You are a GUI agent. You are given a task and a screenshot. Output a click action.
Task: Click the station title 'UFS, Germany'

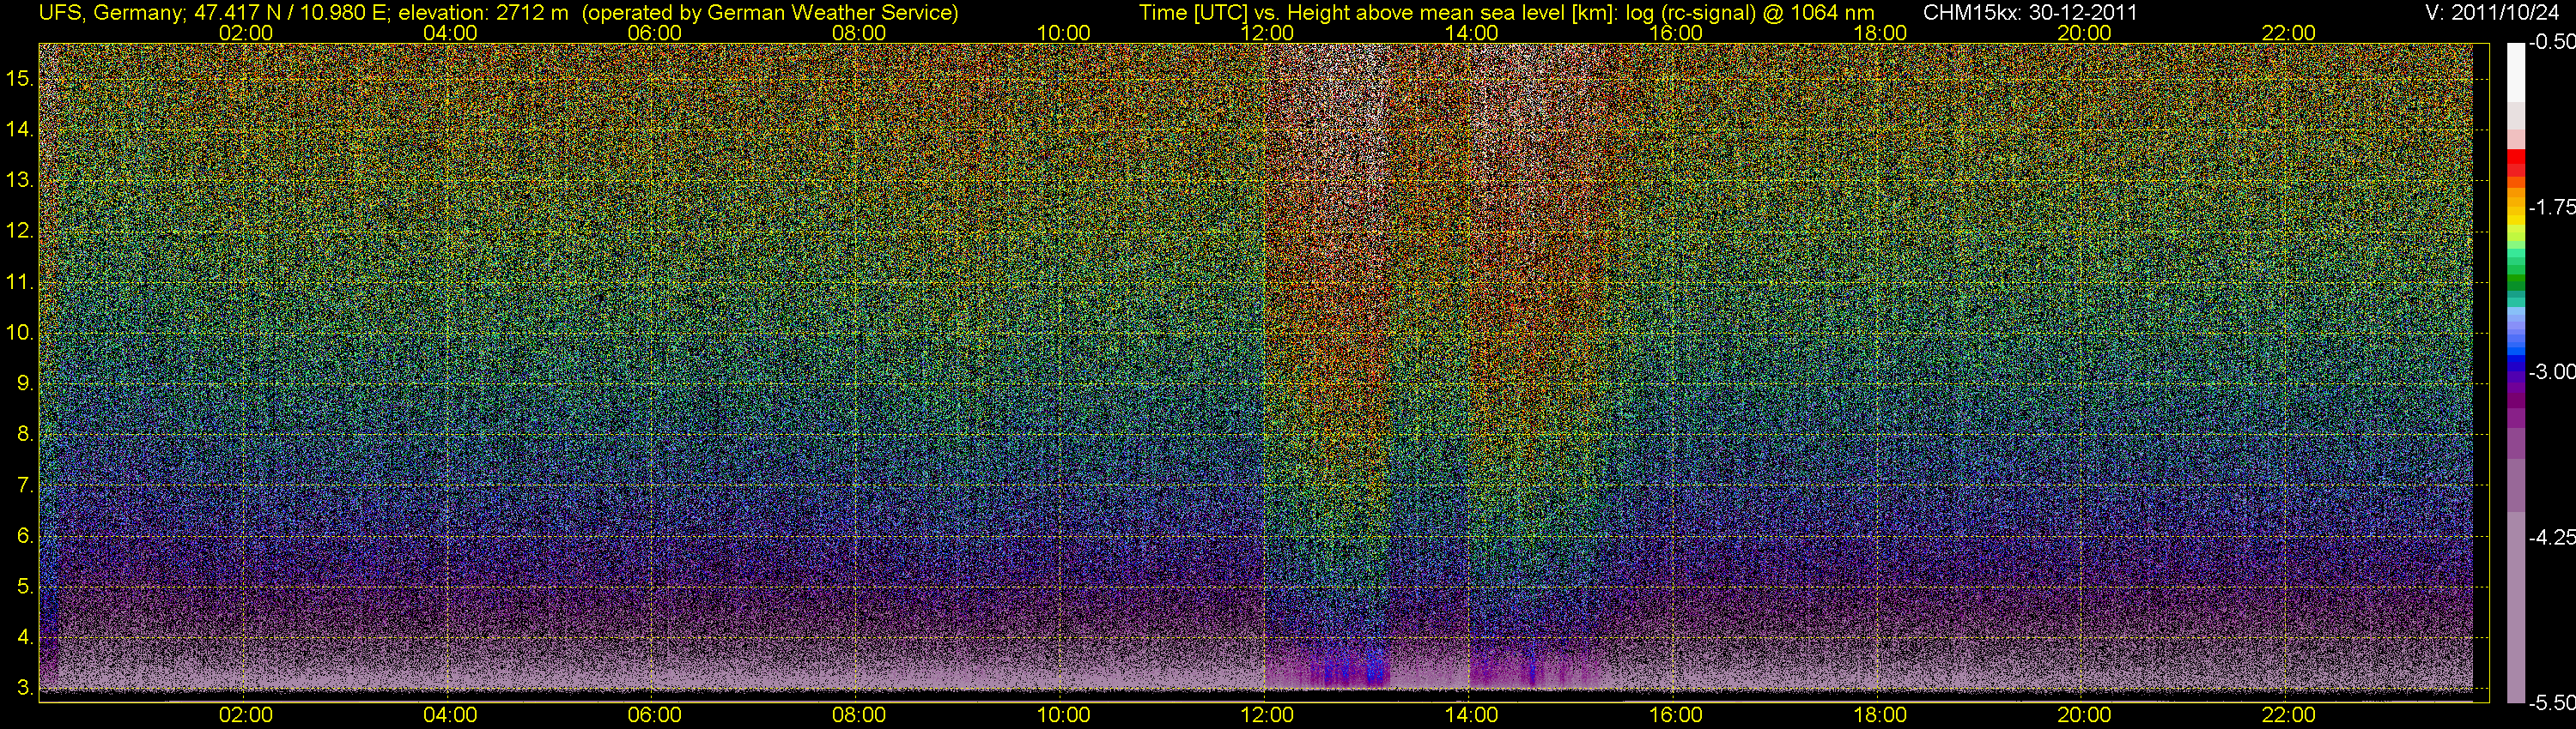110,13
